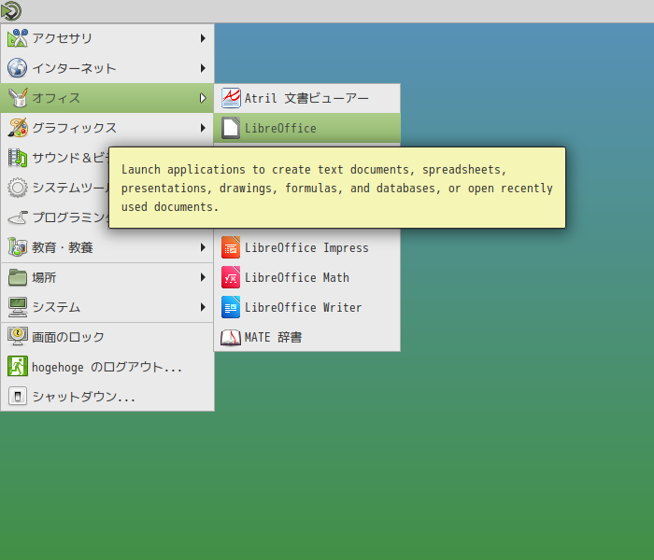This screenshot has height=560, width=654.
Task: Open the 場所 places menu
Action: coord(107,277)
